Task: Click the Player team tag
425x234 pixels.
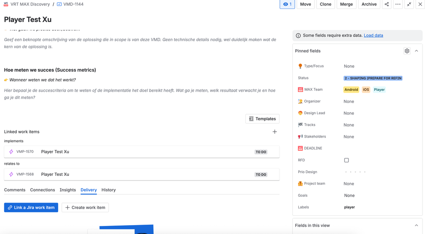Action: (x=379, y=90)
